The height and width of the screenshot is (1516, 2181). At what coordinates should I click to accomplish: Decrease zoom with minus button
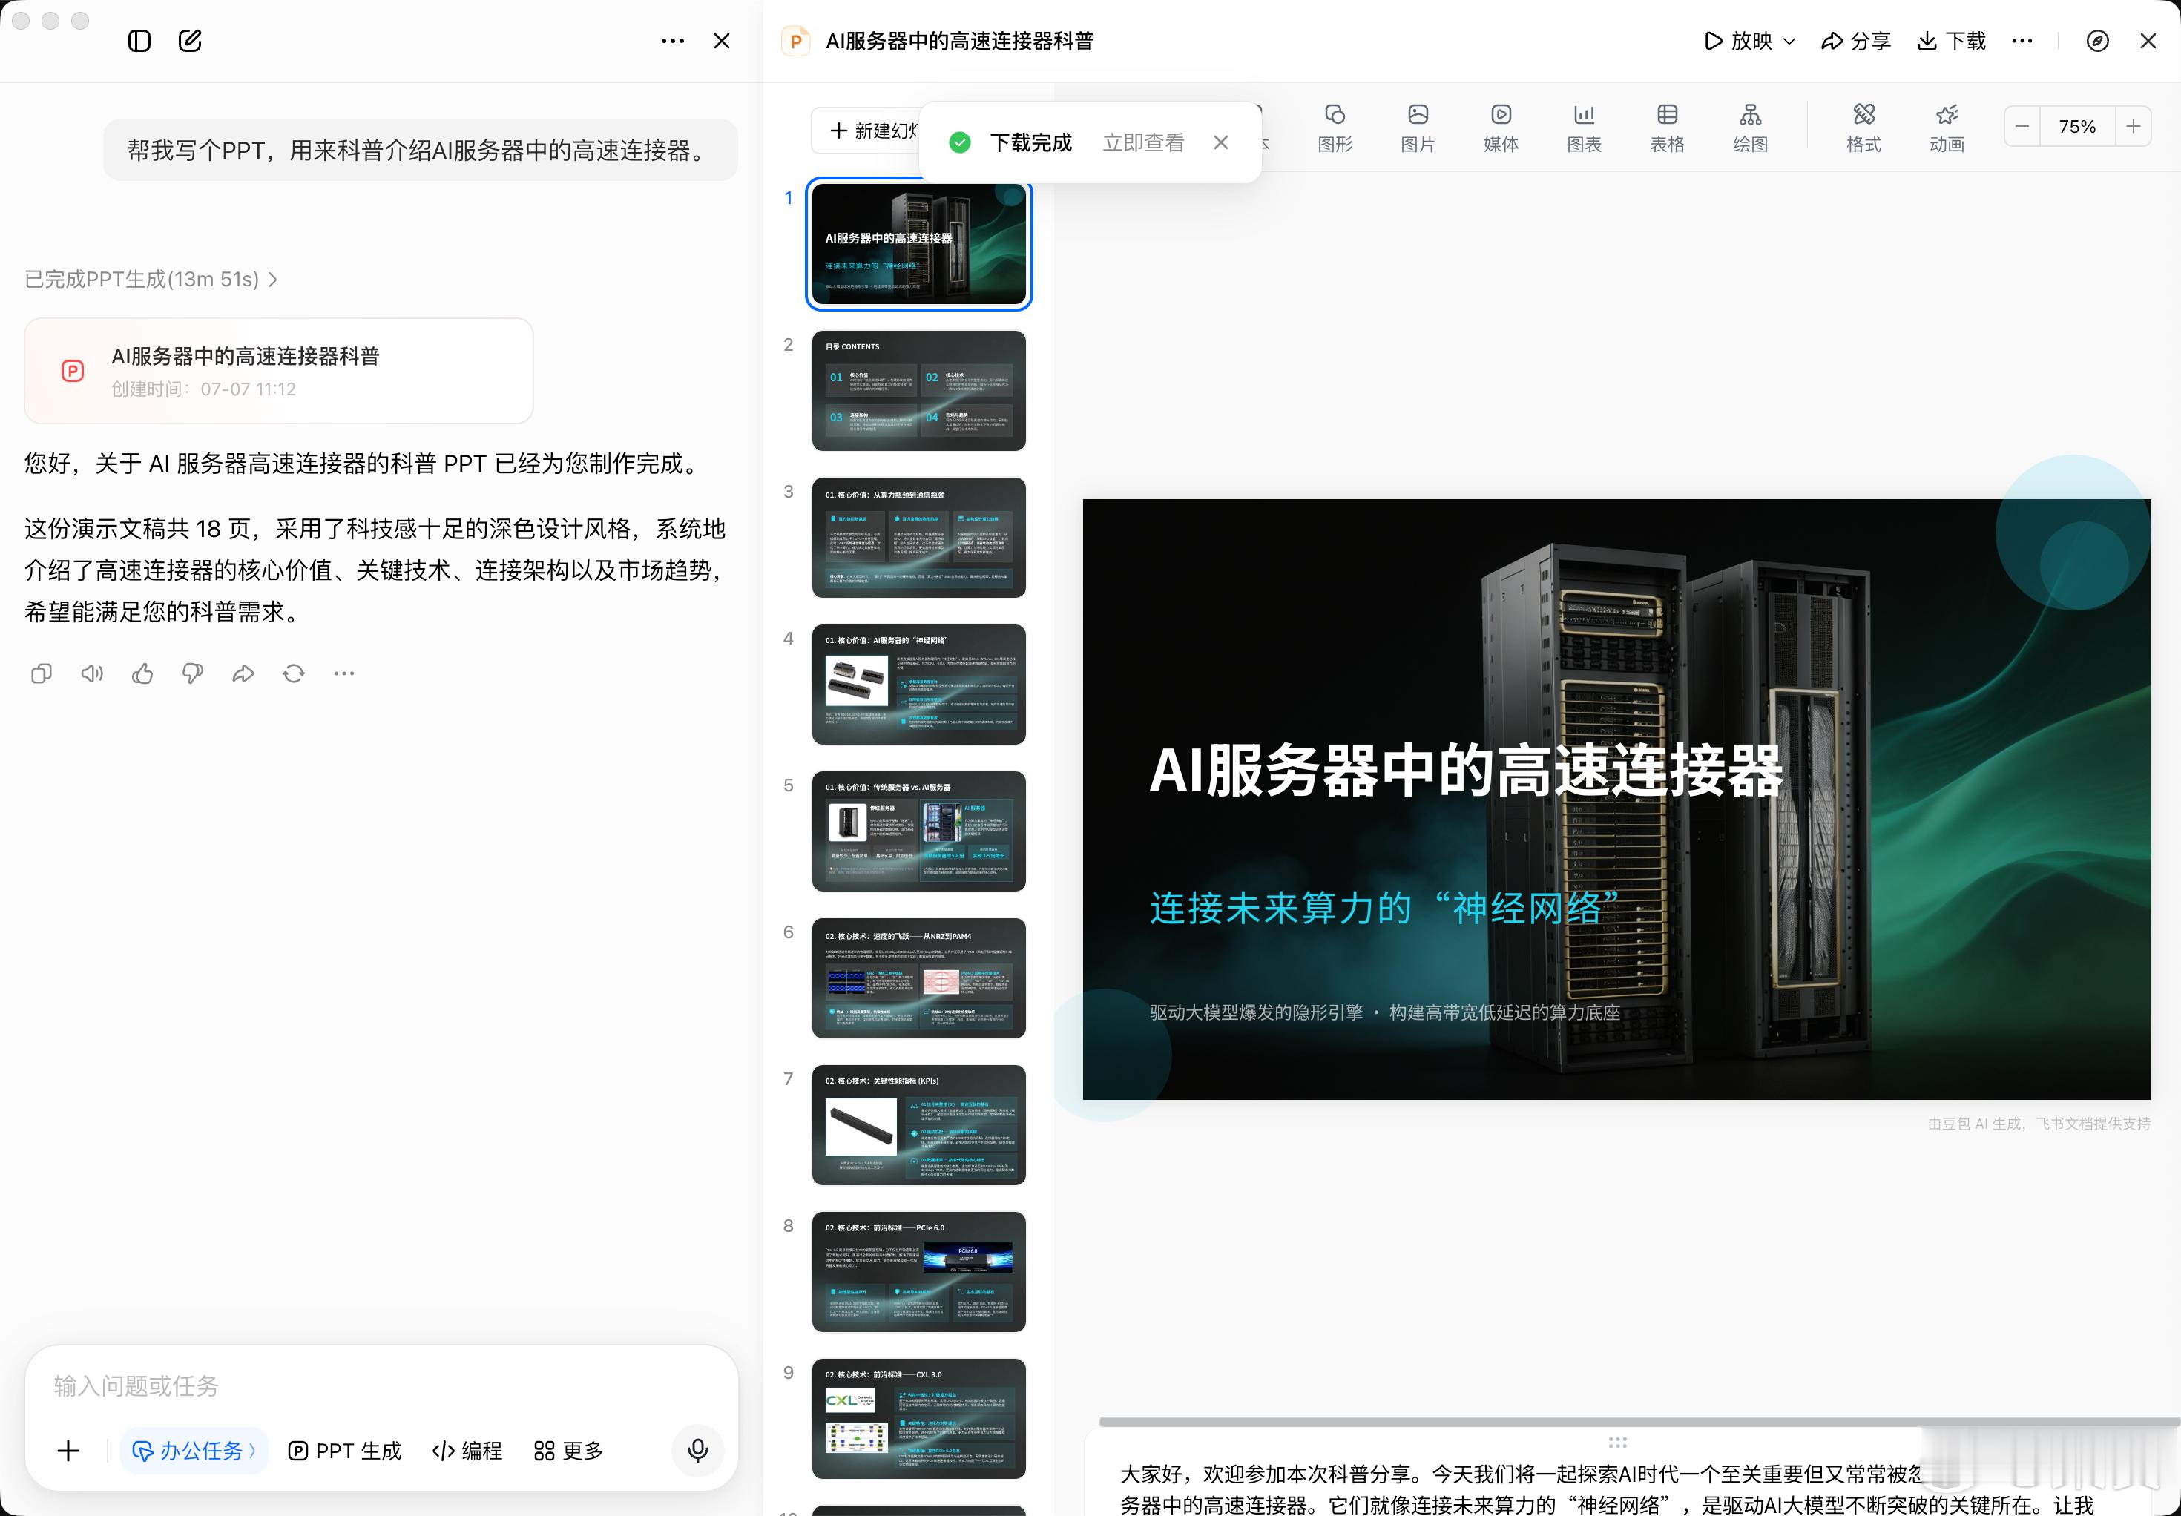click(2022, 126)
